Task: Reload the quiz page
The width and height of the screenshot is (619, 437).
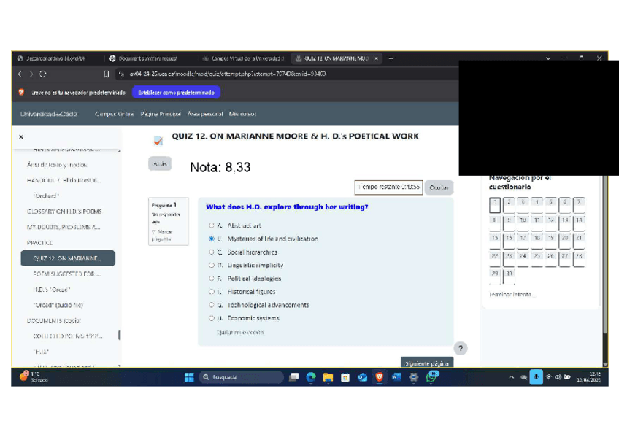Action: click(x=42, y=74)
